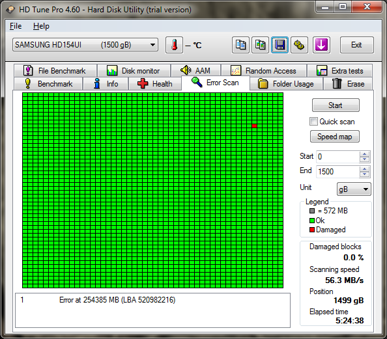Click the HD Tune title bar icon
This screenshot has width=387, height=339.
click(x=10, y=10)
